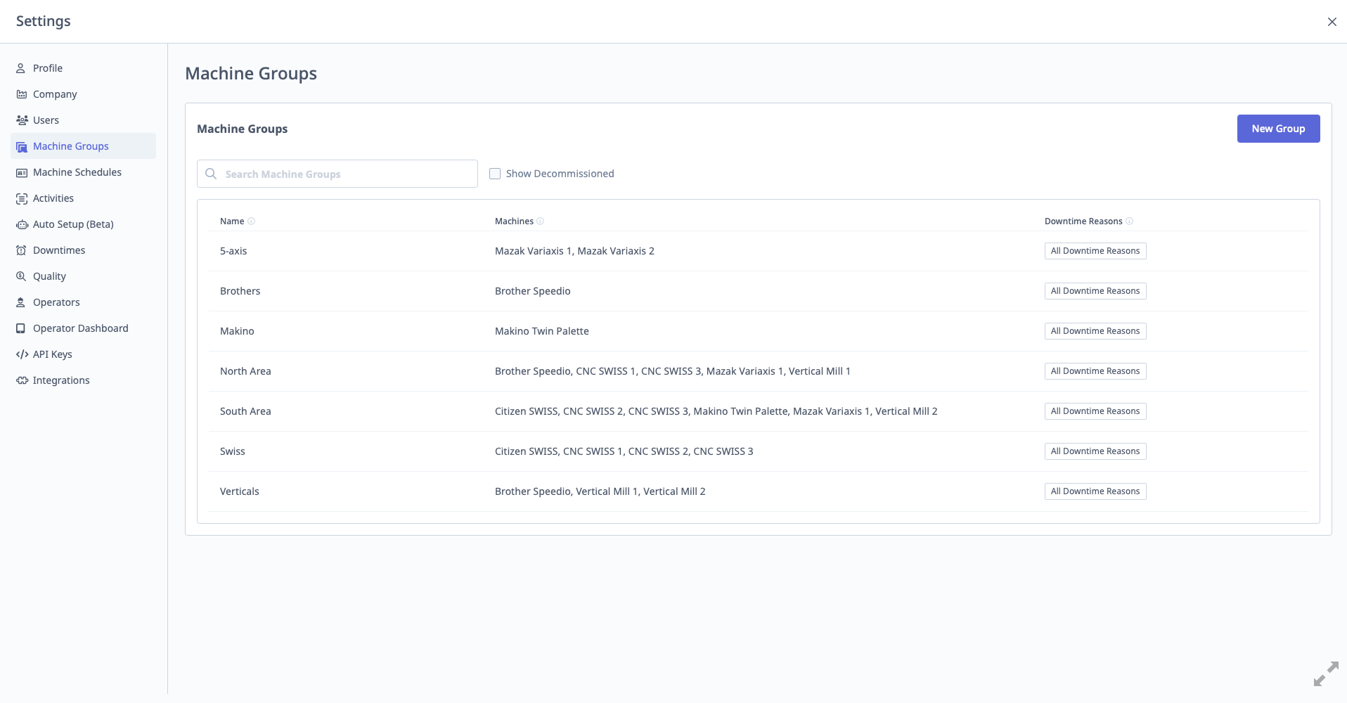Viewport: 1347px width, 703px height.
Task: Click the Machines column info indicator
Action: (x=541, y=221)
